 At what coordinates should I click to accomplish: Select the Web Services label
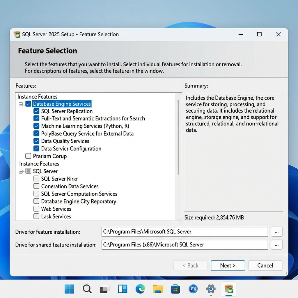(56, 209)
